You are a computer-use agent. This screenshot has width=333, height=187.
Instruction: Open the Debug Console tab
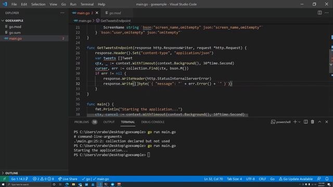pyautogui.click(x=152, y=122)
